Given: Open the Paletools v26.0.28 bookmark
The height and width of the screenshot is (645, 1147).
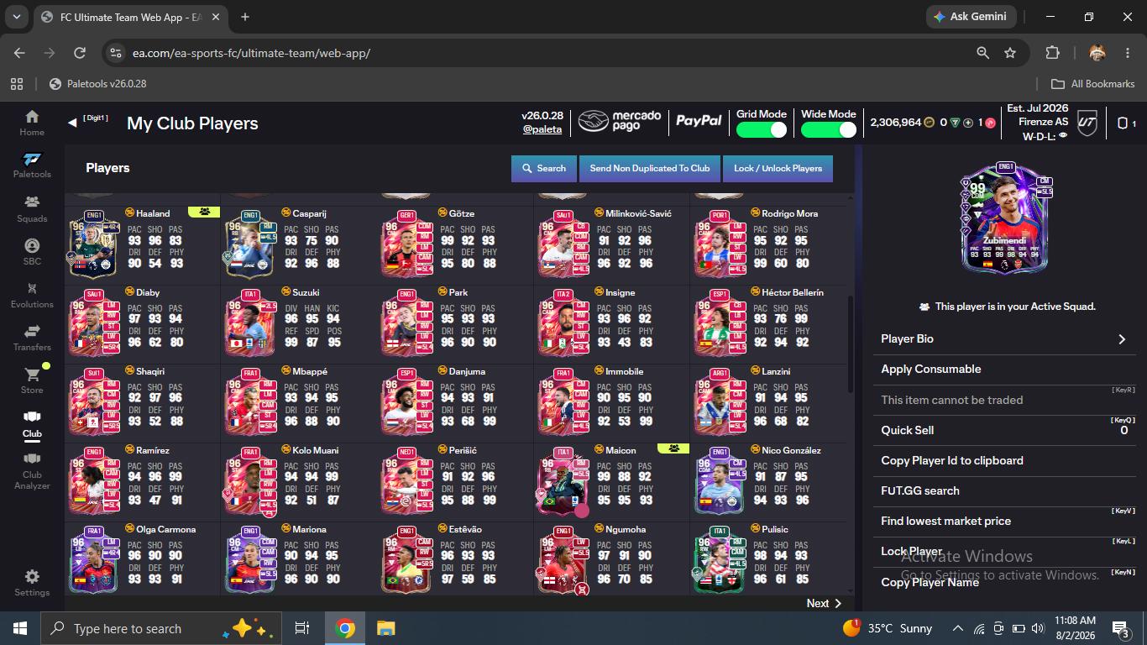Looking at the screenshot, I should [98, 84].
